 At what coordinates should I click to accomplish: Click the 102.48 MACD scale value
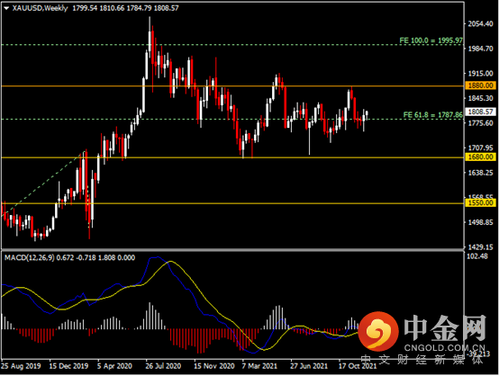coord(477,256)
